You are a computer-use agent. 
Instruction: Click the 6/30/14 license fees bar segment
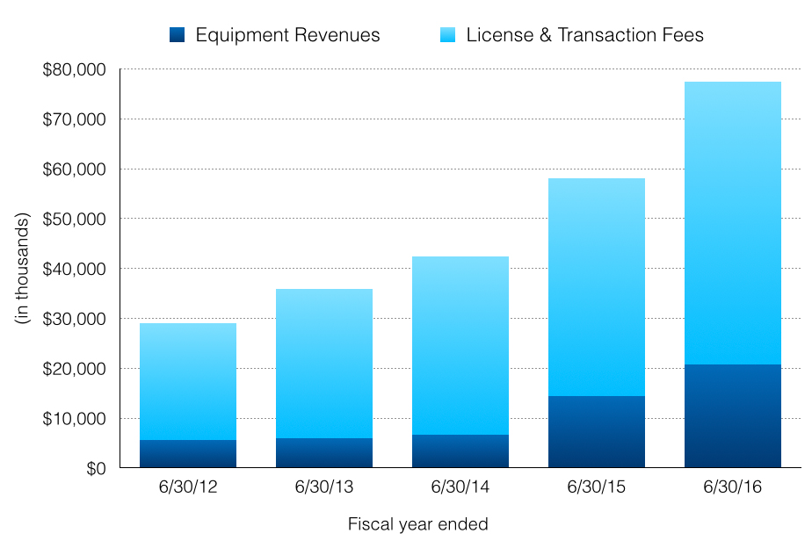tap(460, 345)
